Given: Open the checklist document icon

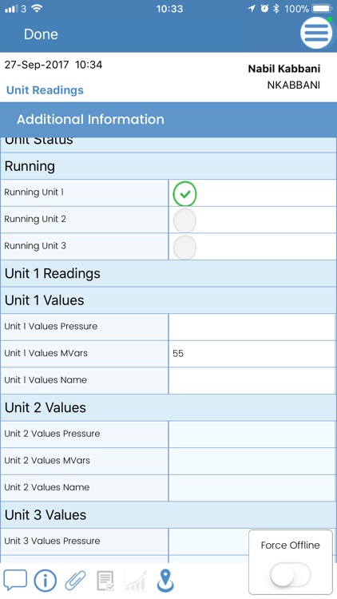Looking at the screenshot, I should tap(105, 581).
